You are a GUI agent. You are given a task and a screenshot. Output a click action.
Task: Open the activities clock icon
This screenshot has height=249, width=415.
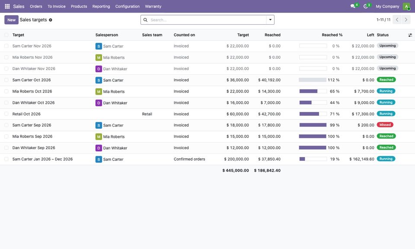pyautogui.click(x=366, y=6)
